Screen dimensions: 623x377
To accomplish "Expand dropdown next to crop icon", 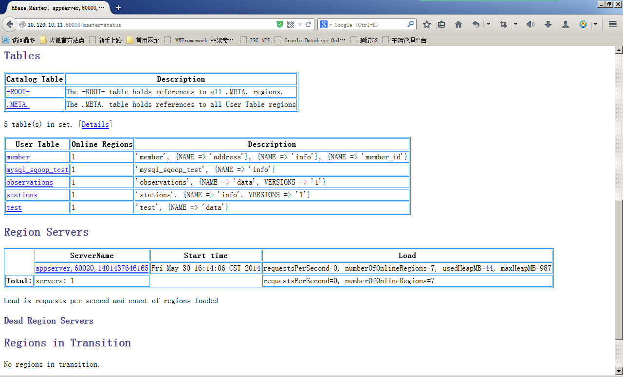I will click(x=515, y=24).
